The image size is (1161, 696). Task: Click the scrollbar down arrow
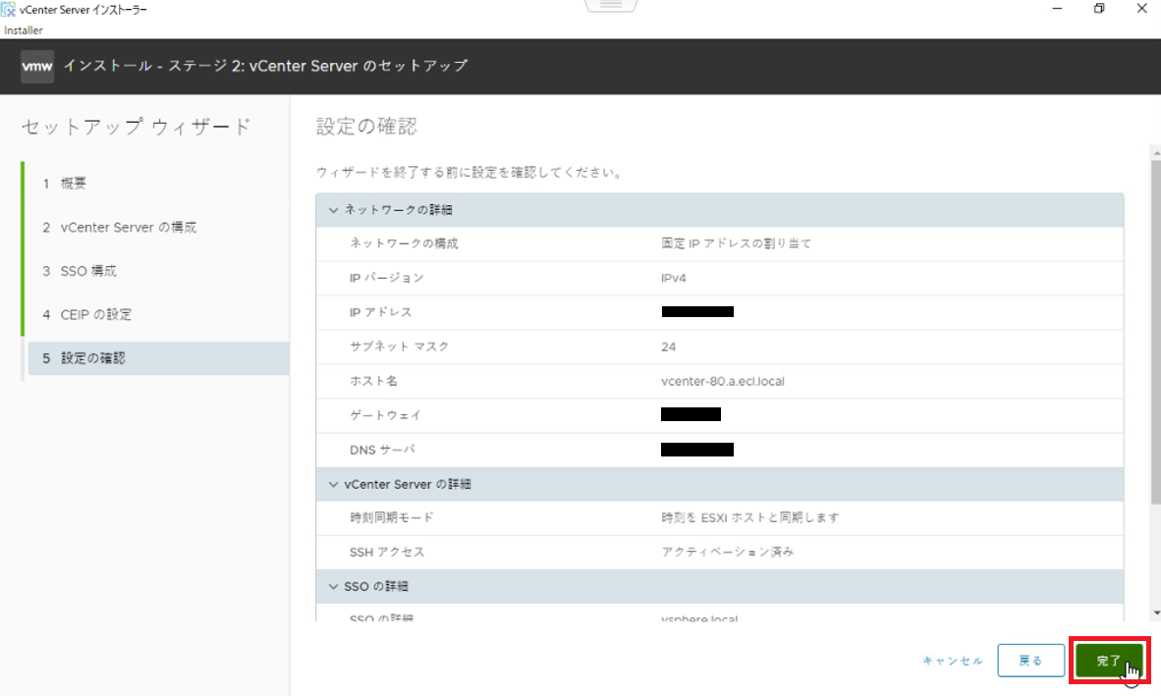click(1156, 614)
